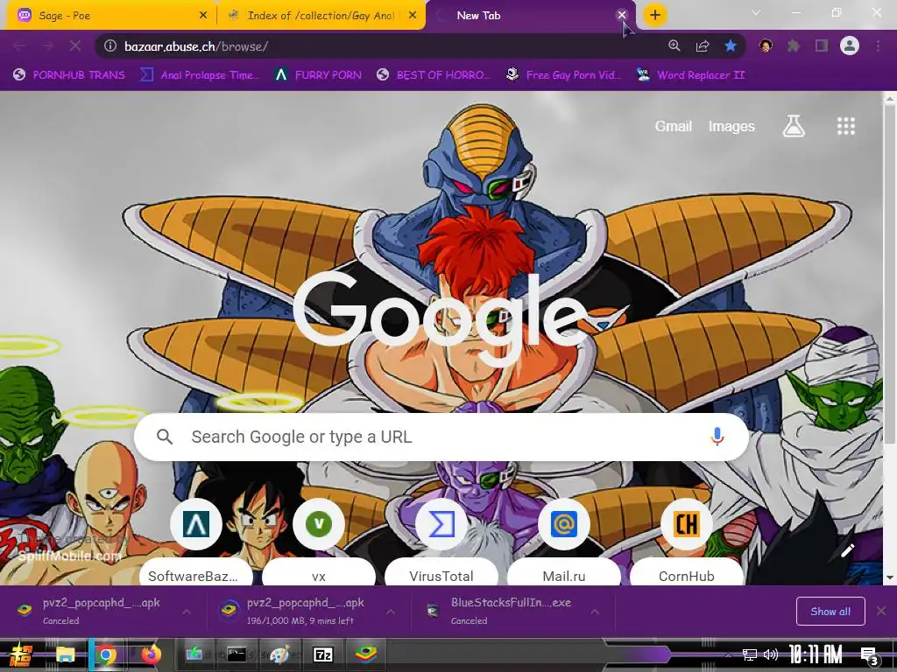Open the vx shortcut tile
Viewport: 897px width, 672px height.
319,542
